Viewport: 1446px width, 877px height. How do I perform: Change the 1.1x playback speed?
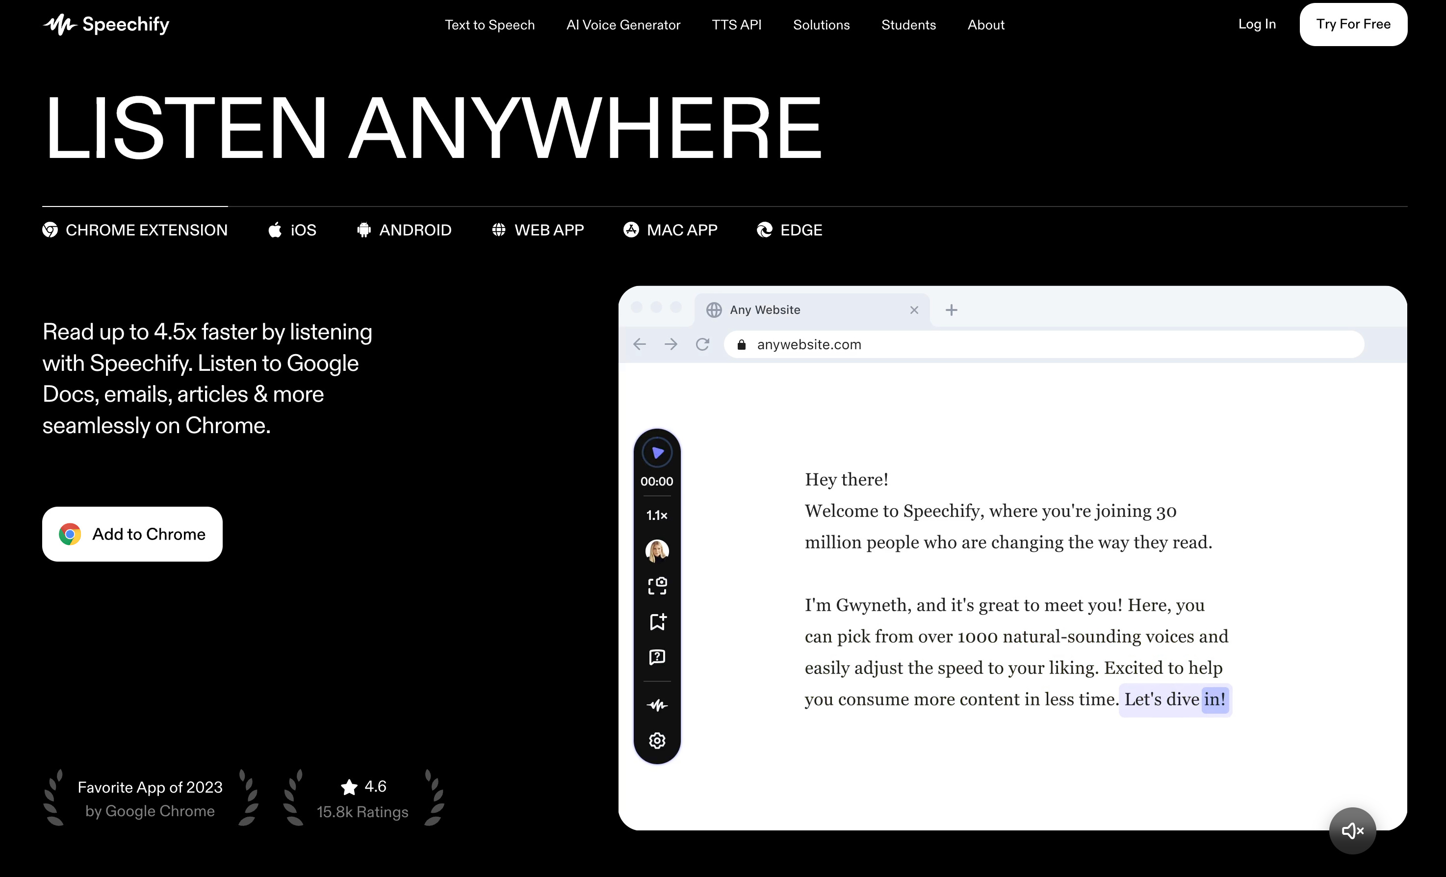[657, 516]
